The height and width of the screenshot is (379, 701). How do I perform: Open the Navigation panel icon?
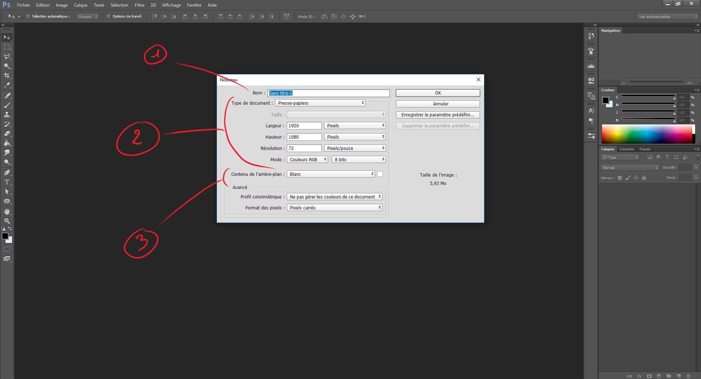[610, 30]
